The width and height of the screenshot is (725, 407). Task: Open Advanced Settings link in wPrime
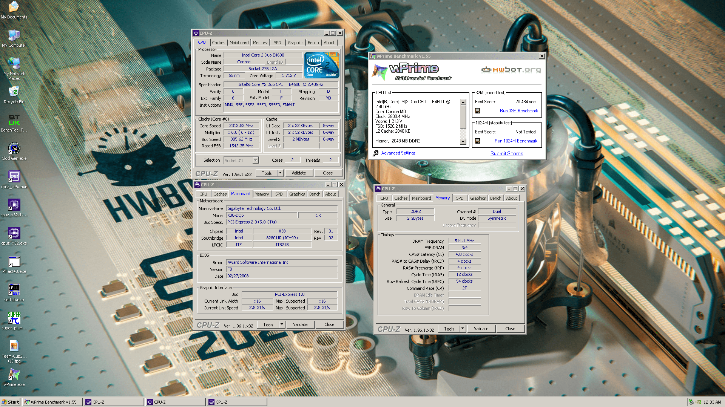tap(398, 153)
